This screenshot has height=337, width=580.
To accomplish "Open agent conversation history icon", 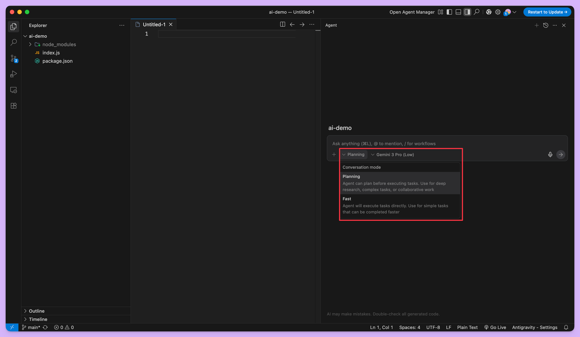I will (545, 25).
